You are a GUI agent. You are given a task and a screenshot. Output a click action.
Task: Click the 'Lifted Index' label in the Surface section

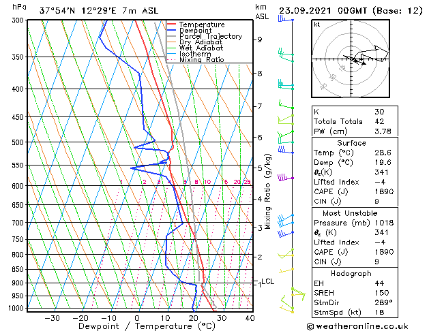coord(336,182)
